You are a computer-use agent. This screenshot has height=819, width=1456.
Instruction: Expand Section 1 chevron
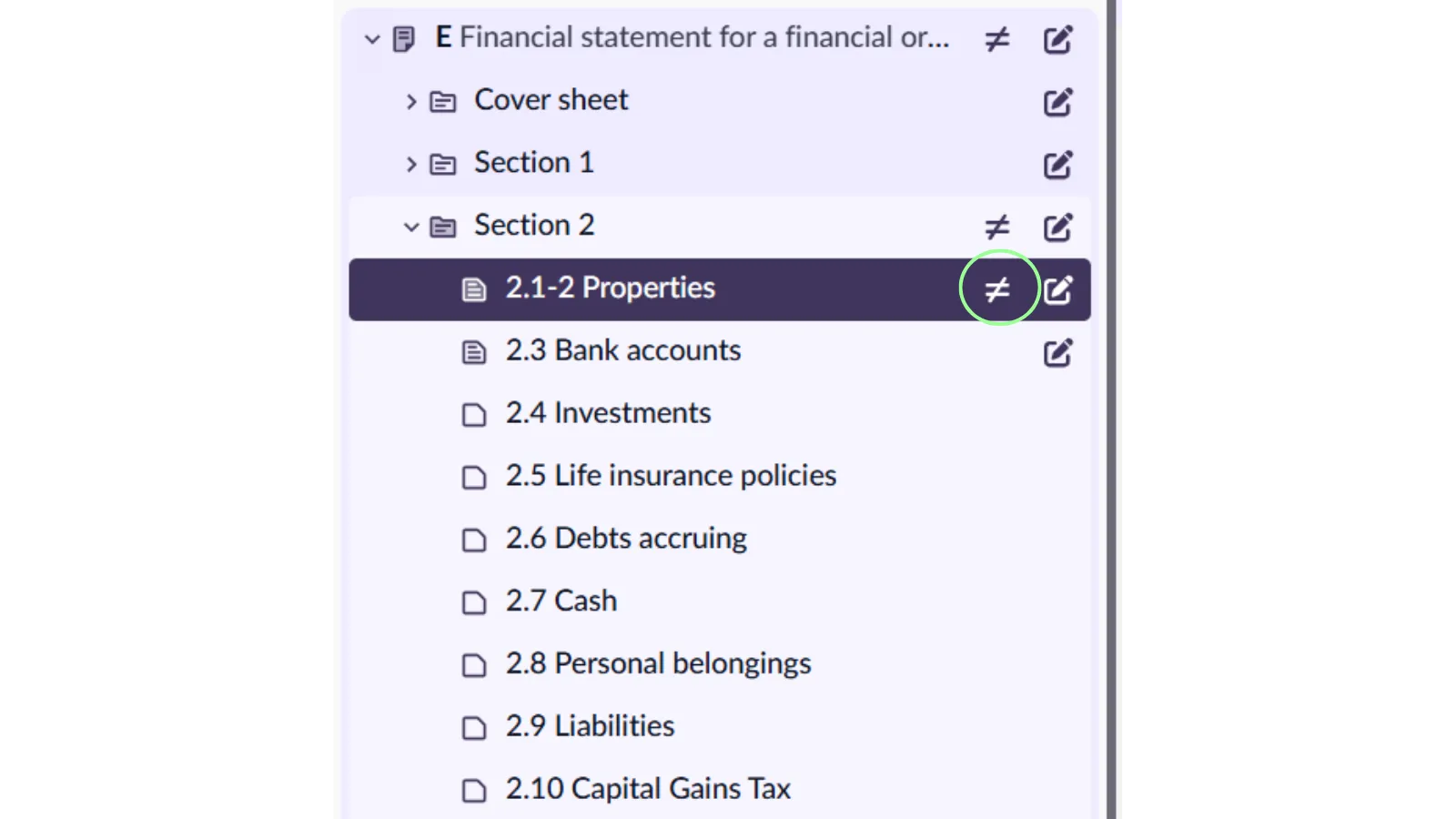[411, 164]
